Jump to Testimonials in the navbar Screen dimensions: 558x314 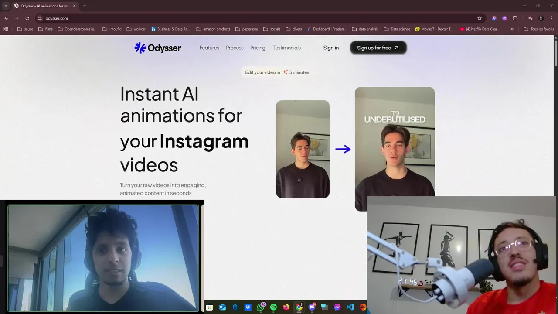(x=286, y=48)
